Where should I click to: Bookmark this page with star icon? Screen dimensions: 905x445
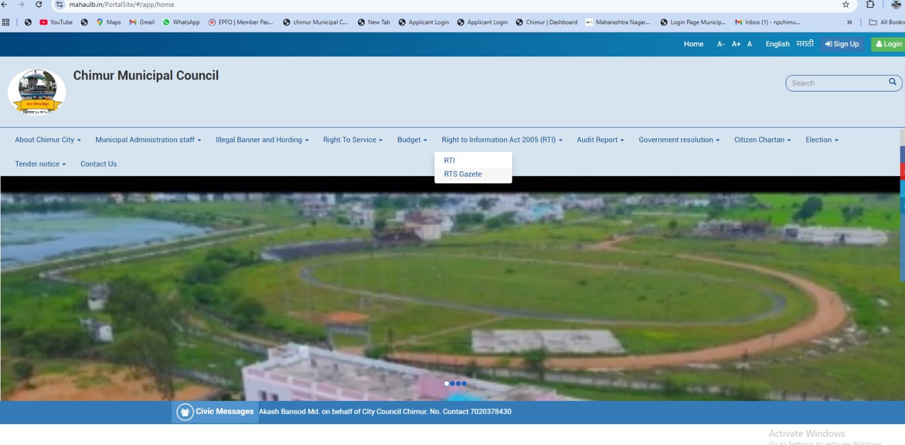[x=846, y=5]
